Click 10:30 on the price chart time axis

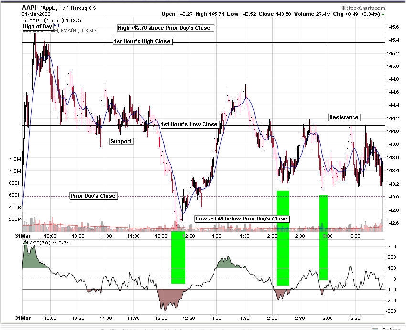click(78, 236)
